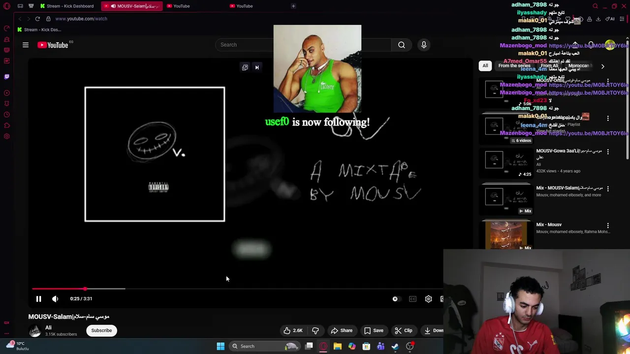Open the Ali channel name link
The height and width of the screenshot is (354, 630).
coord(48,327)
